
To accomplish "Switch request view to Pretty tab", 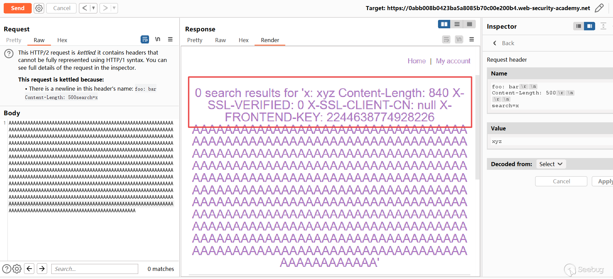I will pos(14,40).
